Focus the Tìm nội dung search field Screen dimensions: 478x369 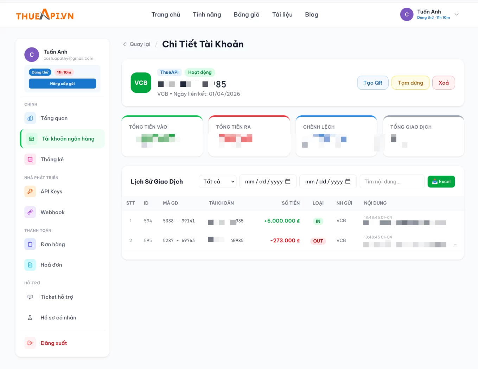(x=392, y=182)
